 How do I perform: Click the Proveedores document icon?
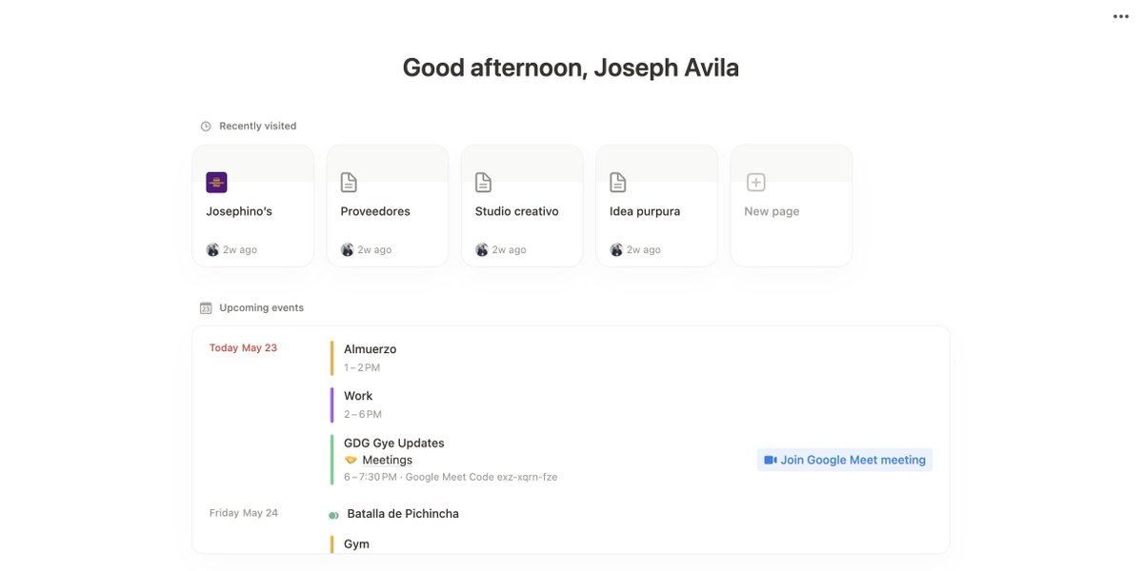click(350, 182)
